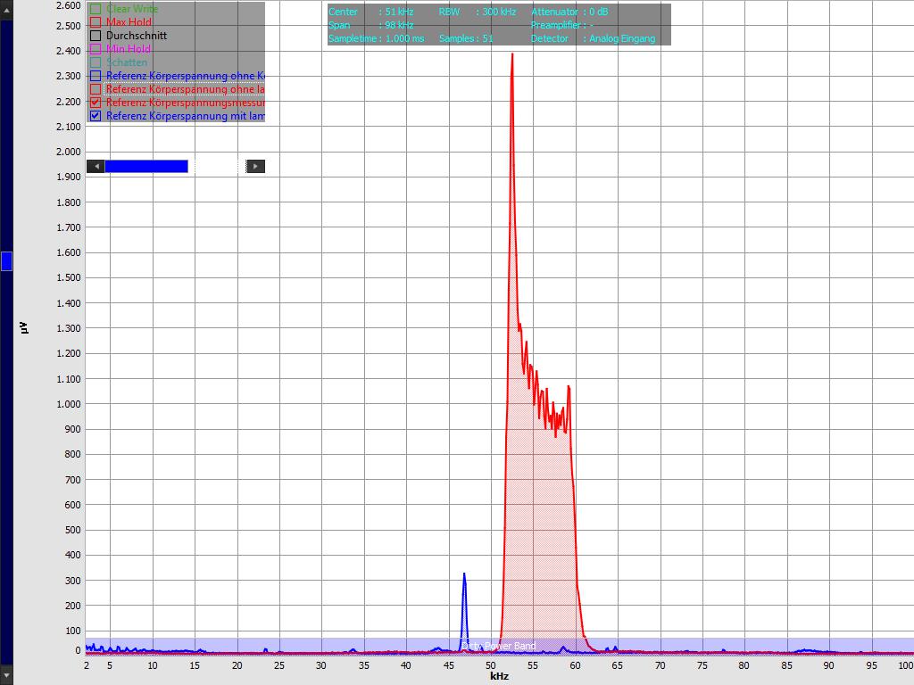Image resolution: width=914 pixels, height=685 pixels.
Task: Enable the Clear Write trace checkbox
Action: [x=96, y=9]
